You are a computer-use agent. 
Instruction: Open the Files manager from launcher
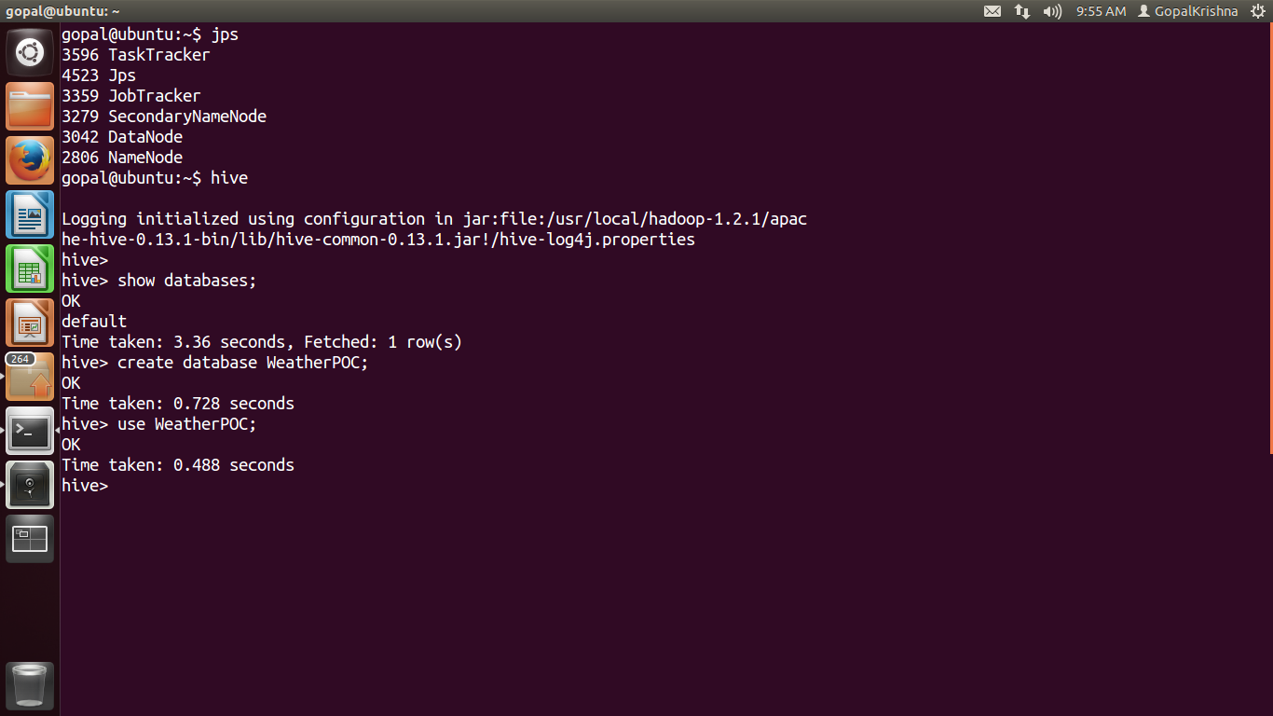tap(30, 106)
